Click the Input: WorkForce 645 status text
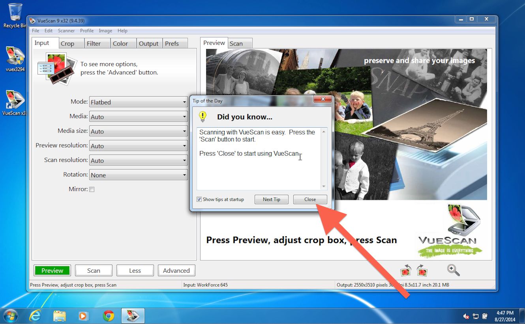This screenshot has height=324, width=525. pyautogui.click(x=206, y=285)
